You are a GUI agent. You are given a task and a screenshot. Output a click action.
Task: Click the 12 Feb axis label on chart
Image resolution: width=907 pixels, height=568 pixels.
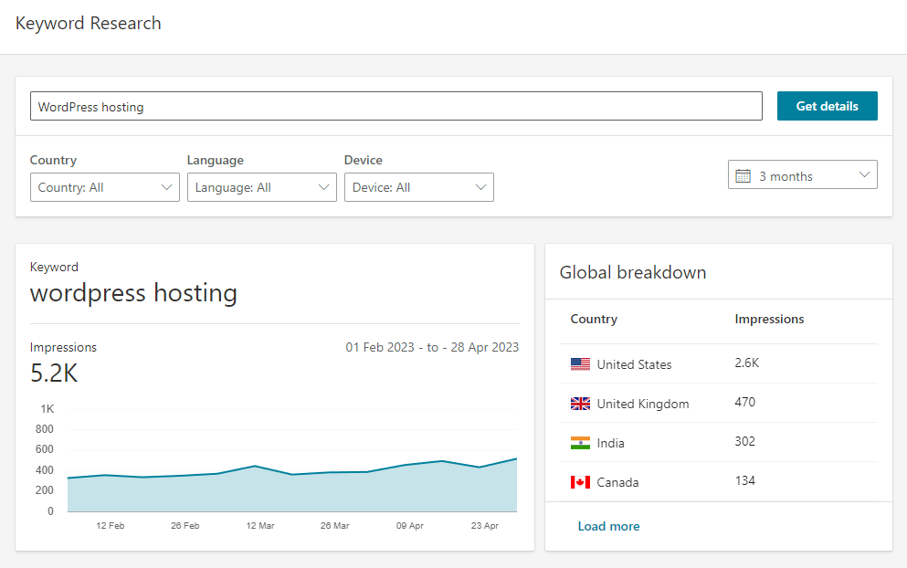[110, 526]
